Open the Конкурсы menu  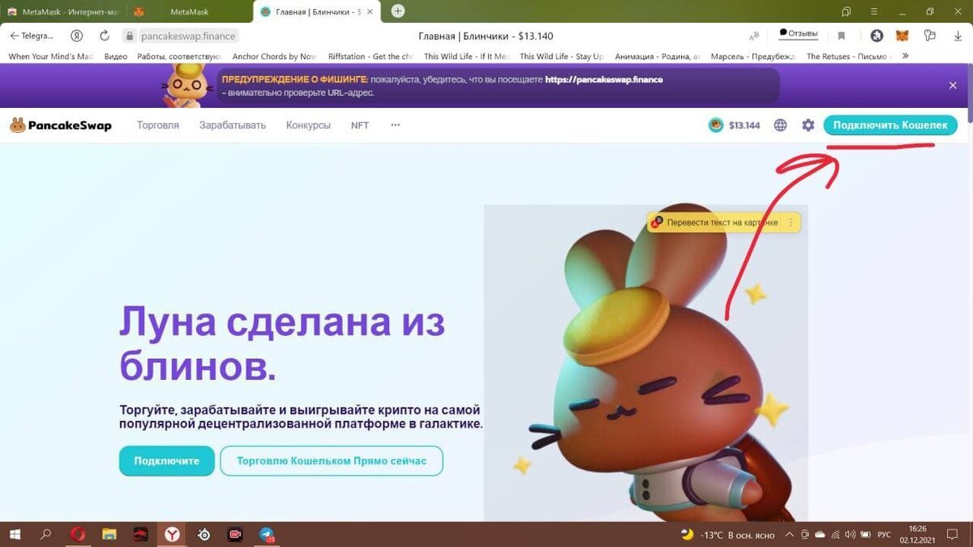click(x=308, y=126)
